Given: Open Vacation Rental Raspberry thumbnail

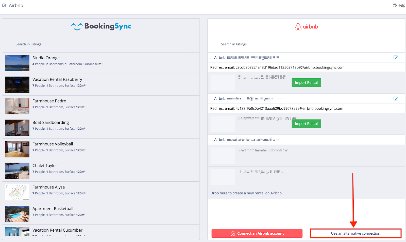Looking at the screenshot, I should click(x=17, y=85).
